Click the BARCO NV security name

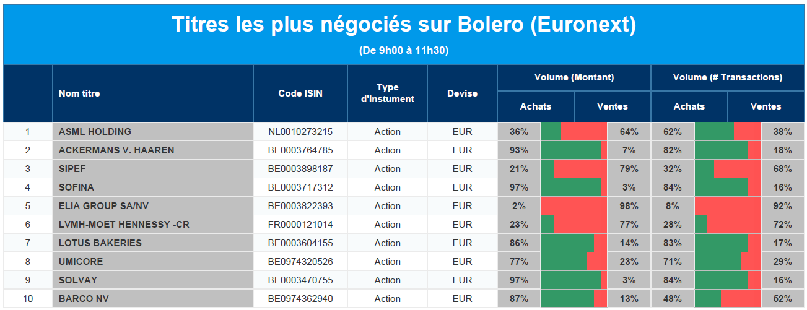(84, 299)
